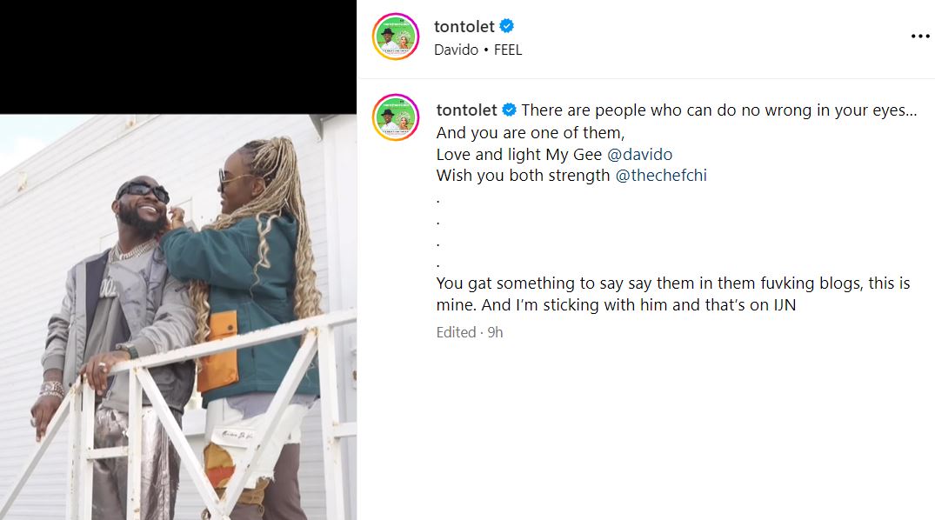Click the Edited · 9h timestamp
This screenshot has width=935, height=520.
pyautogui.click(x=470, y=332)
